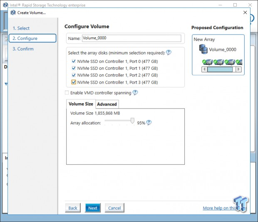Select the Volume Size tab
This screenshot has width=258, height=222.
(x=81, y=104)
